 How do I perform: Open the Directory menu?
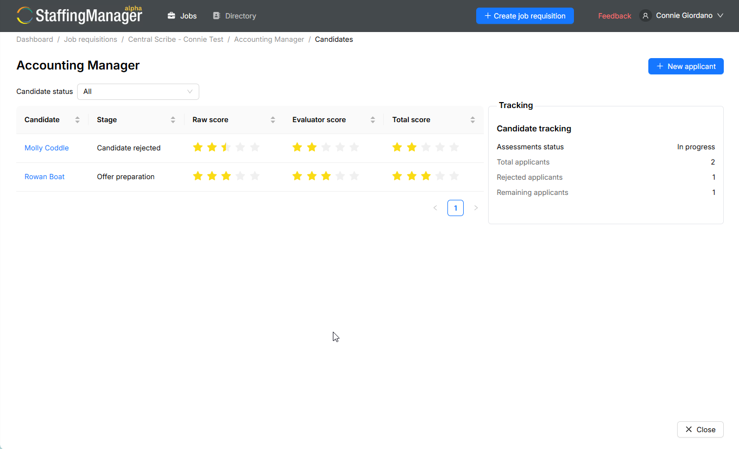234,16
